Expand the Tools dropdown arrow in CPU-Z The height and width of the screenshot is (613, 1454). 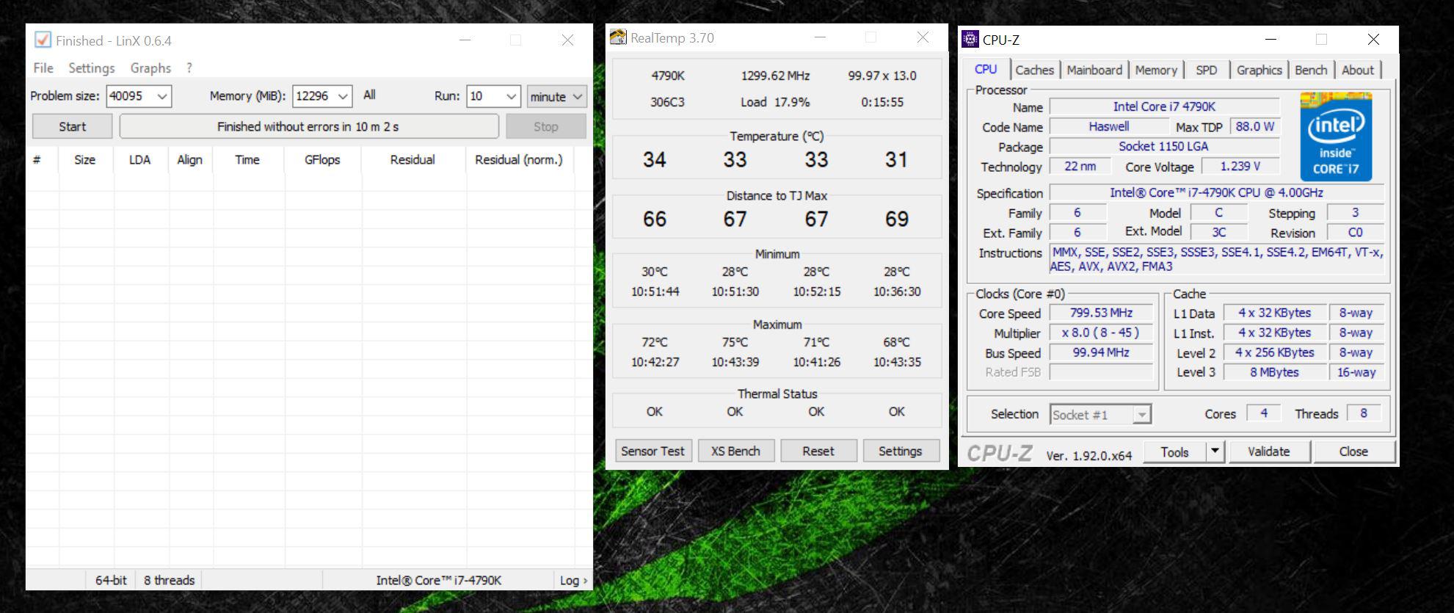tap(1215, 451)
